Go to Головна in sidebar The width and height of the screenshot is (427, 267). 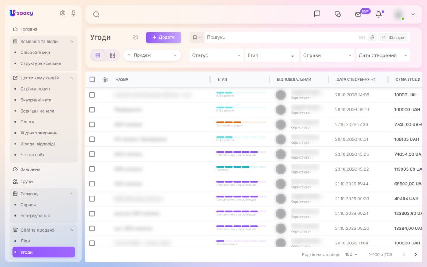(43, 29)
